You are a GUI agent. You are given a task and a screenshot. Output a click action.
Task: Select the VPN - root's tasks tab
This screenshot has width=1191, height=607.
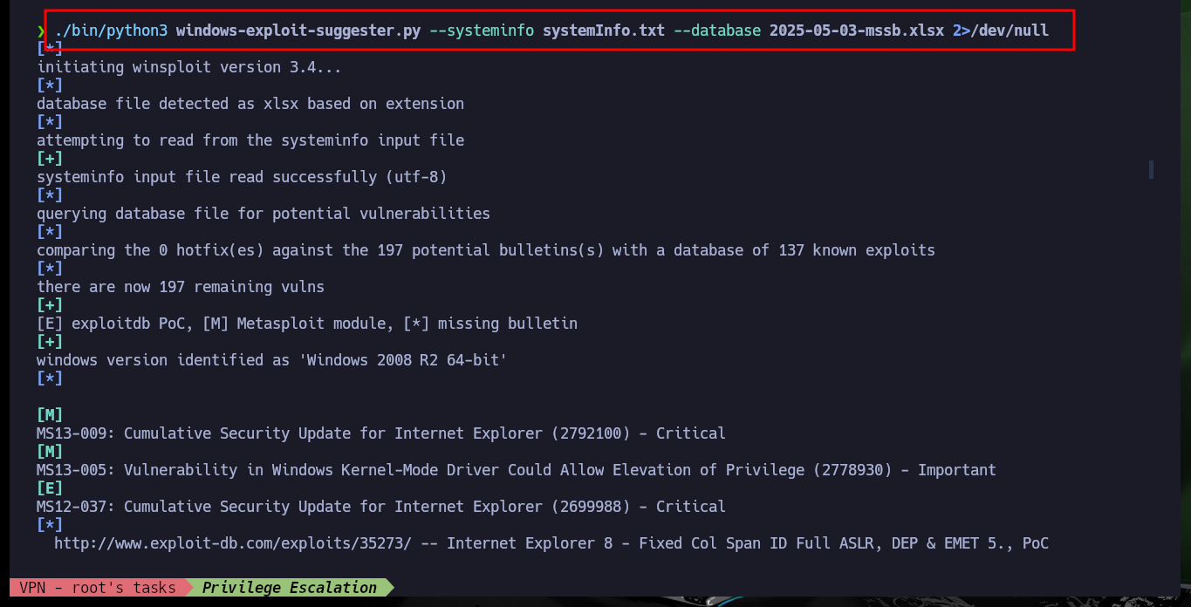[x=97, y=588]
